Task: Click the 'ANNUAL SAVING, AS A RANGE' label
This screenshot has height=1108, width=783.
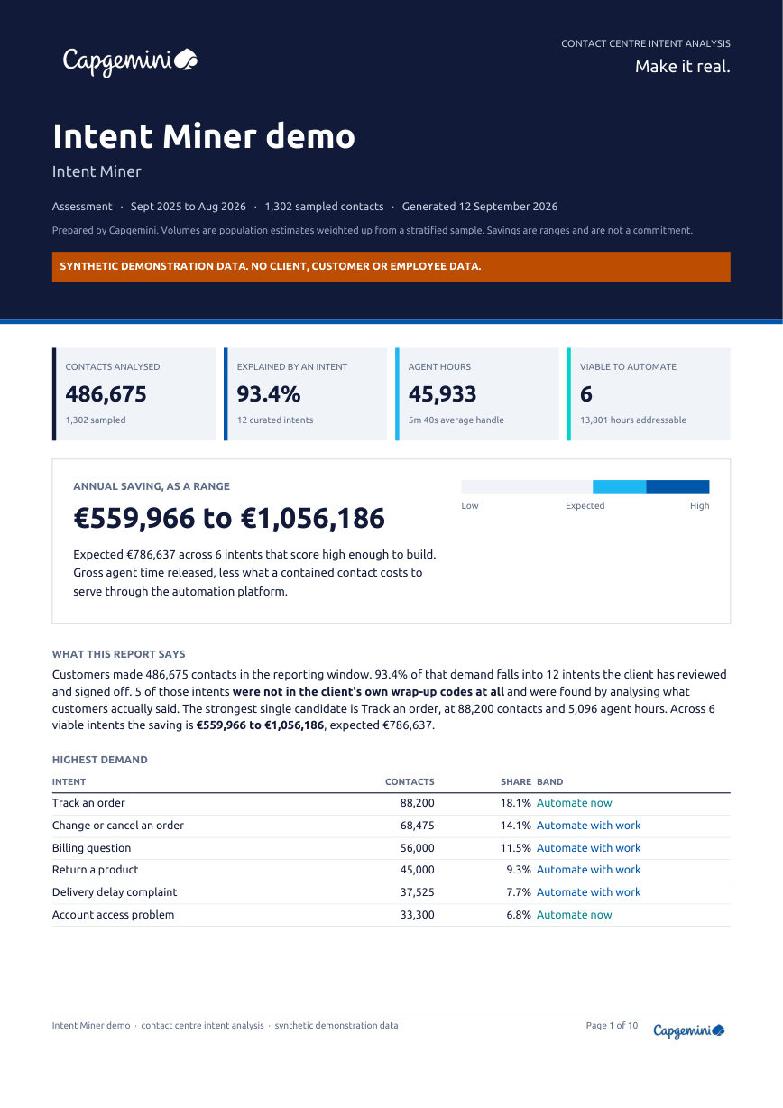Action: point(152,486)
